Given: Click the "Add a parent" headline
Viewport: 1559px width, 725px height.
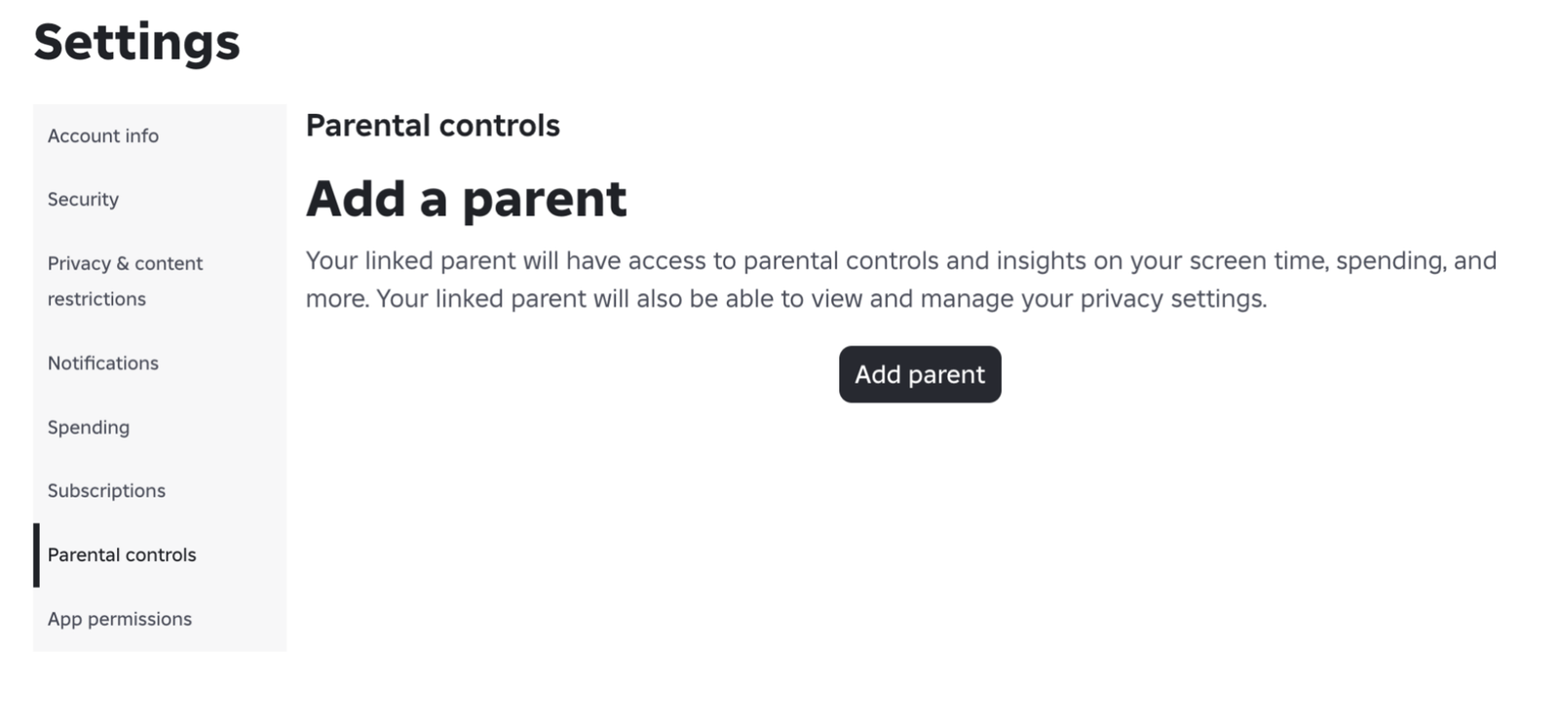Looking at the screenshot, I should click(x=466, y=199).
